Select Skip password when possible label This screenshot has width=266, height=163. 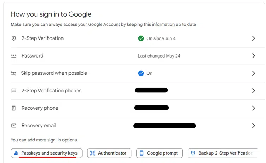(54, 73)
